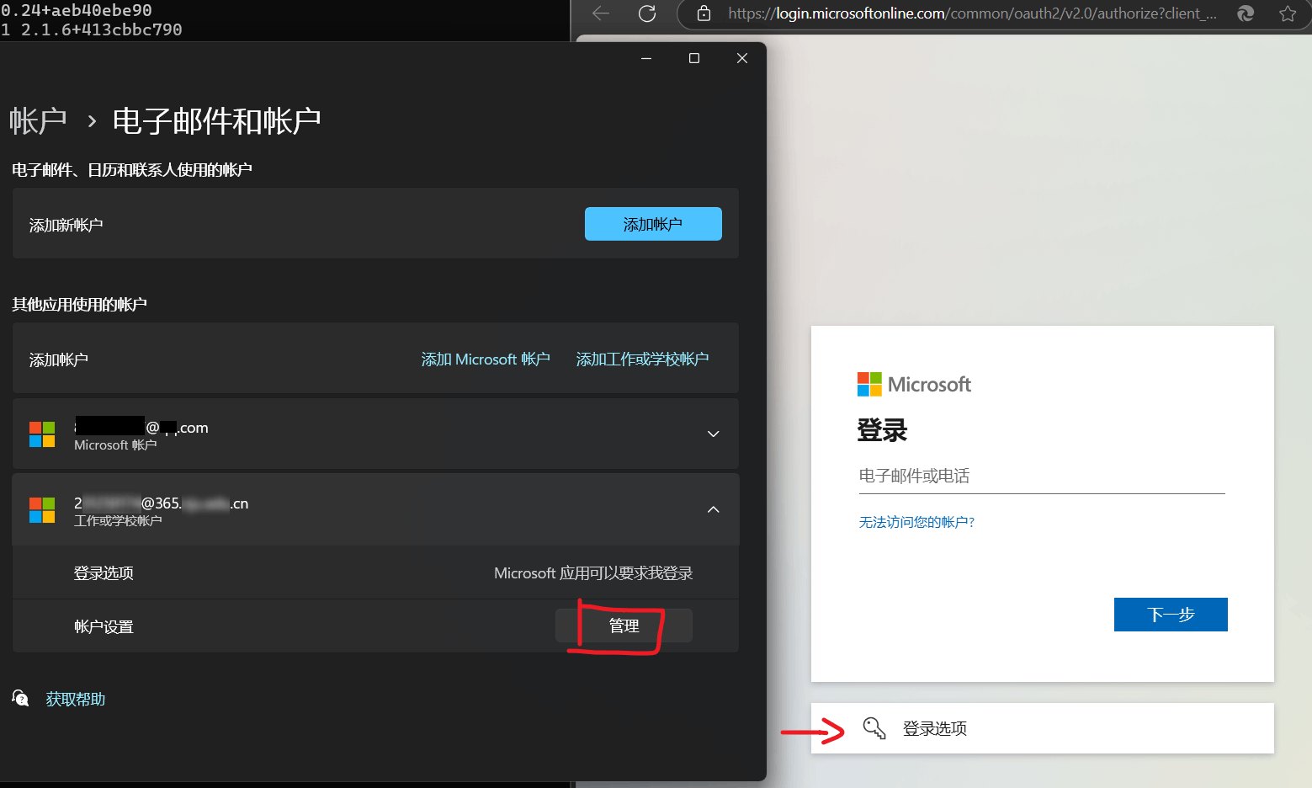This screenshot has width=1312, height=788.
Task: View site security lock info
Action: pos(704,13)
